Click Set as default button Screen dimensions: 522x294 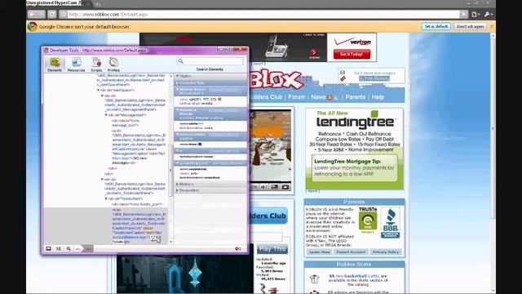[436, 26]
